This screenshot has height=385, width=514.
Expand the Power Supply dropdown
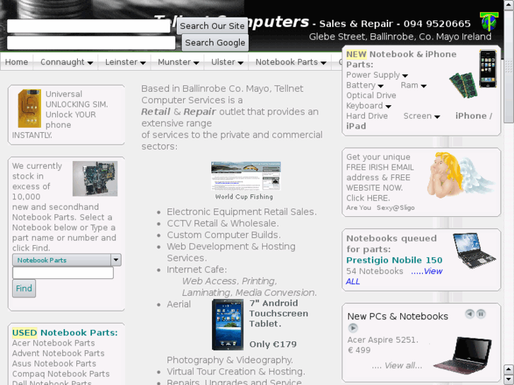(377, 75)
